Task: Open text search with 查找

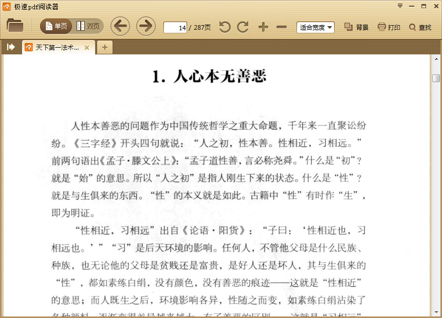Action: [x=421, y=26]
